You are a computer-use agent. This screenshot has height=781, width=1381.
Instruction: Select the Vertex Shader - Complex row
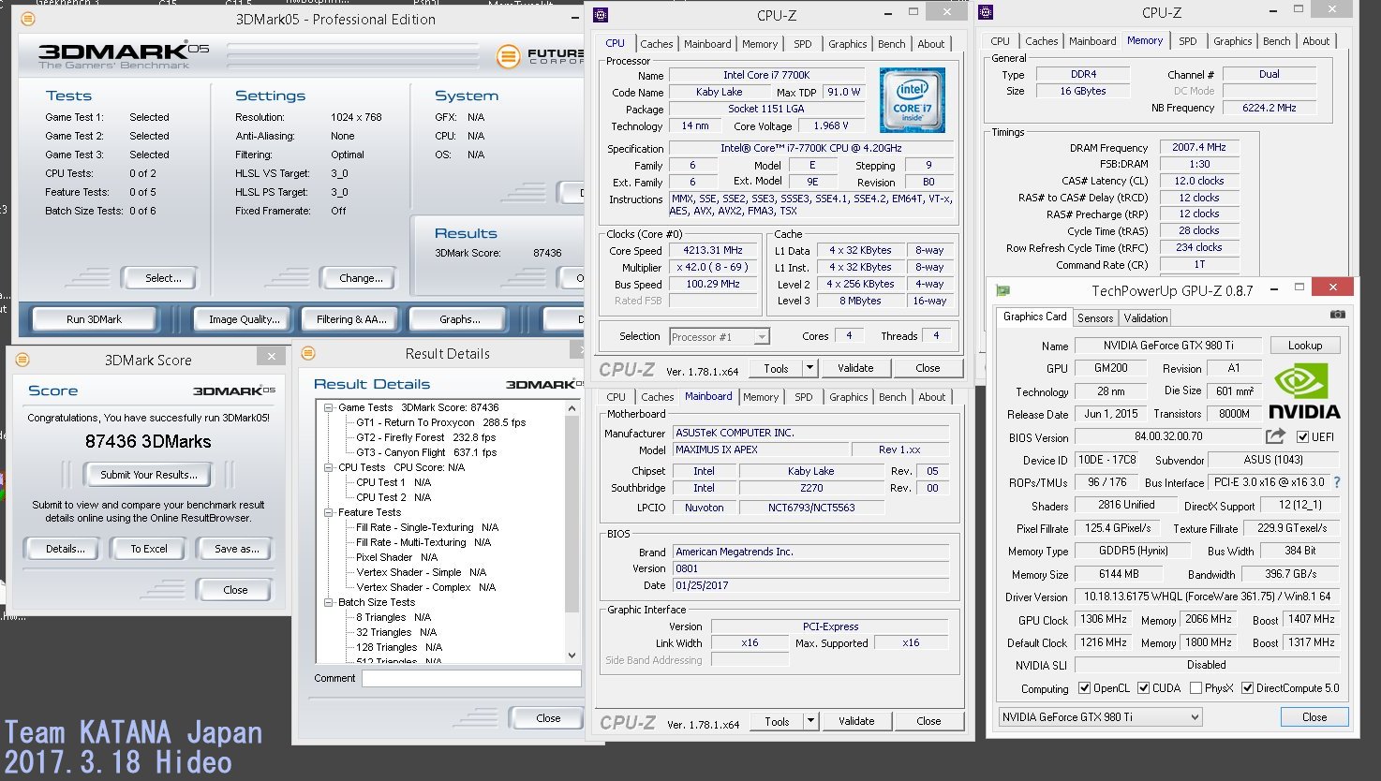coord(425,587)
